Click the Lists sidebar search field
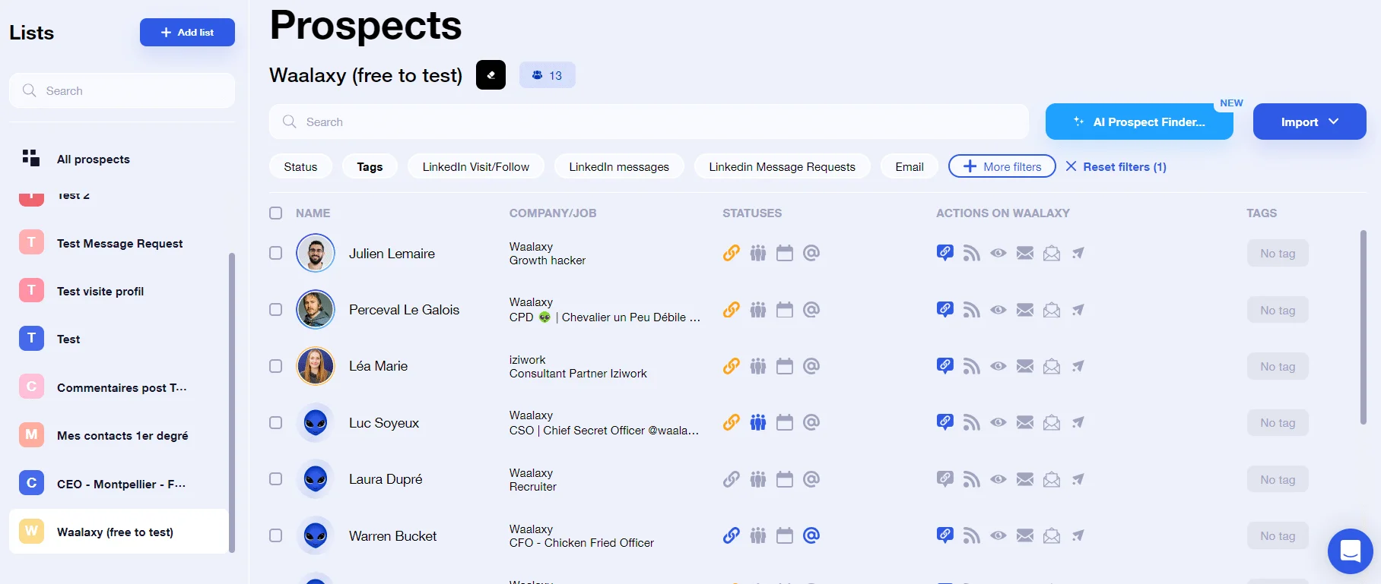 coord(122,90)
